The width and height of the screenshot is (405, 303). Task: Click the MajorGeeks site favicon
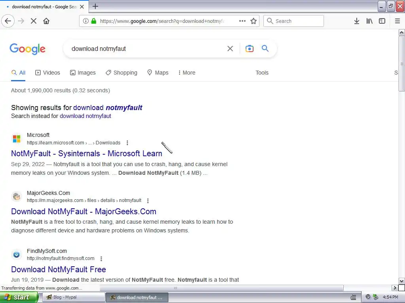tap(17, 196)
